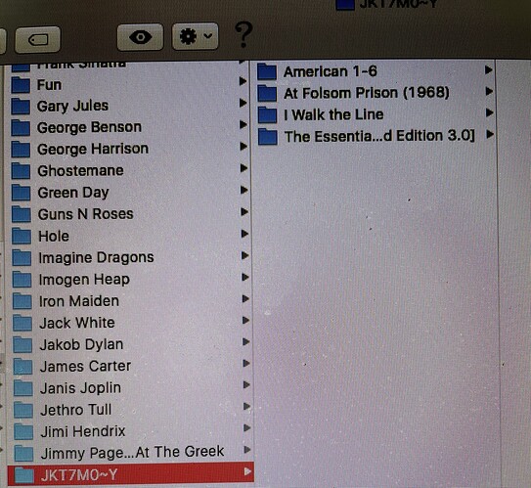Viewport: 531px width, 488px height.
Task: Expand the Imagine Dragons disclosure arrow
Action: point(244,255)
